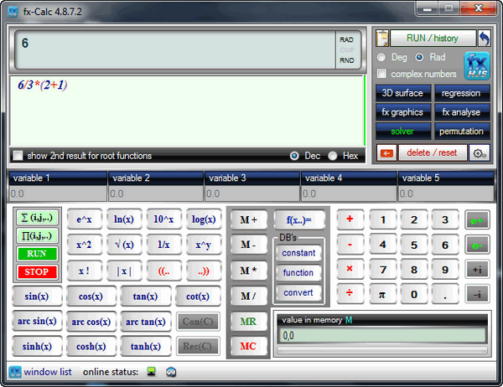Image resolution: width=503 pixels, height=387 pixels.
Task: Clear memory with MC
Action: click(x=249, y=347)
